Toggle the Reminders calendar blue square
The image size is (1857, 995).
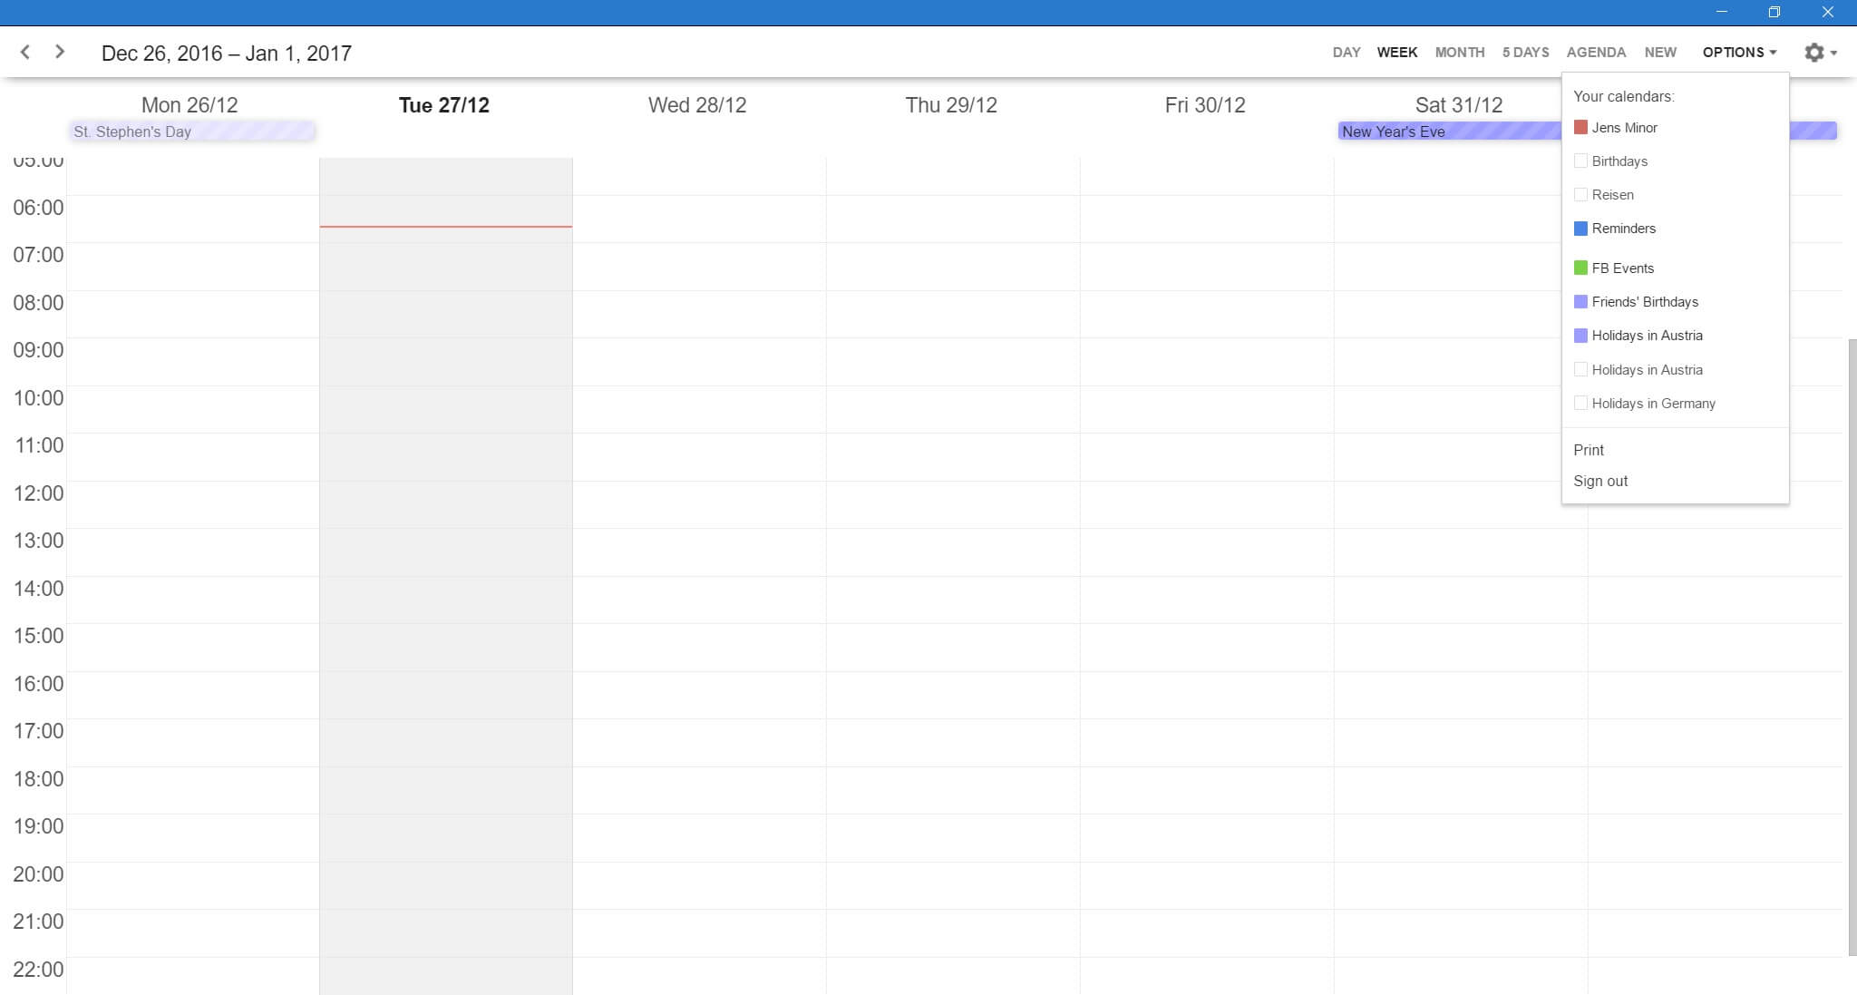pos(1580,229)
